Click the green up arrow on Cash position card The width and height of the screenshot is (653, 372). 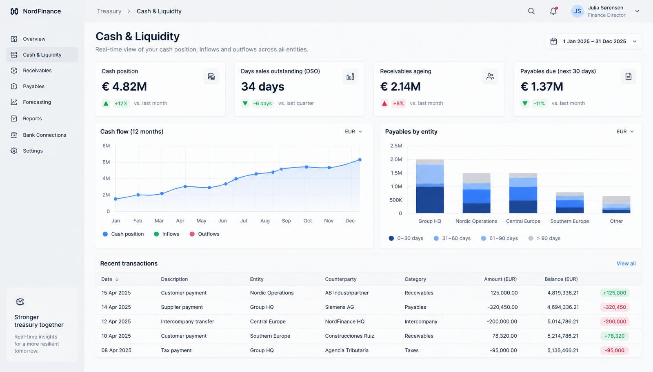coord(106,104)
